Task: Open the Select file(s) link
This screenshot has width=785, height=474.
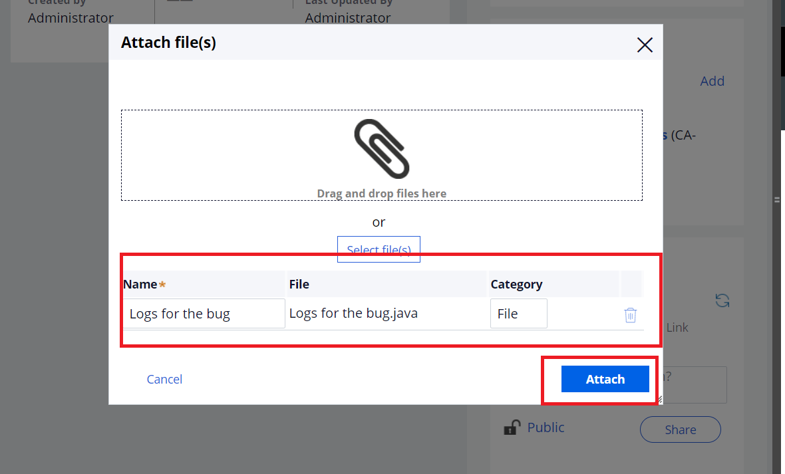Action: 379,249
